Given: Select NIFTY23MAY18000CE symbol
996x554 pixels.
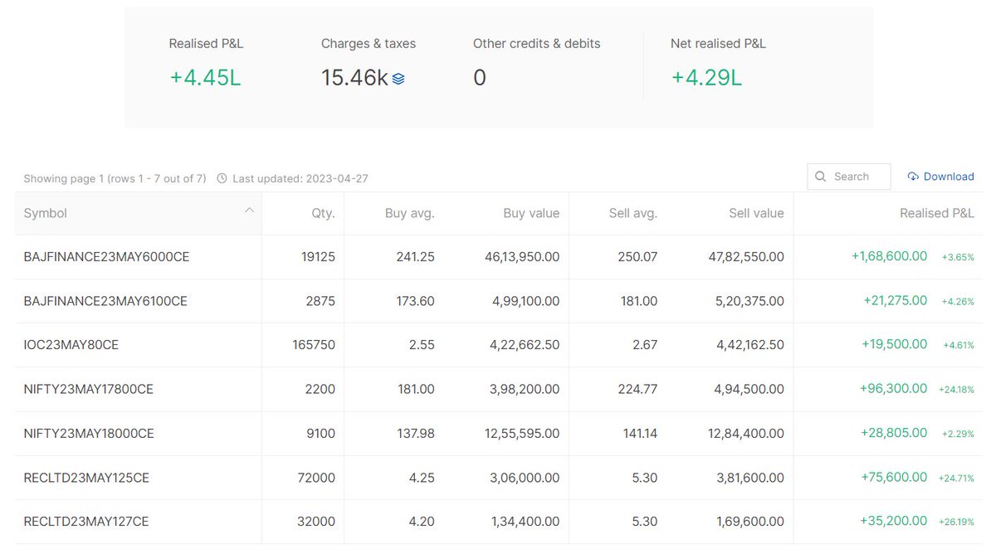Looking at the screenshot, I should point(89,434).
